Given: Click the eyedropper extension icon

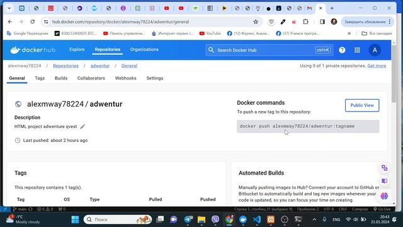Looking at the screenshot, I should (283, 22).
